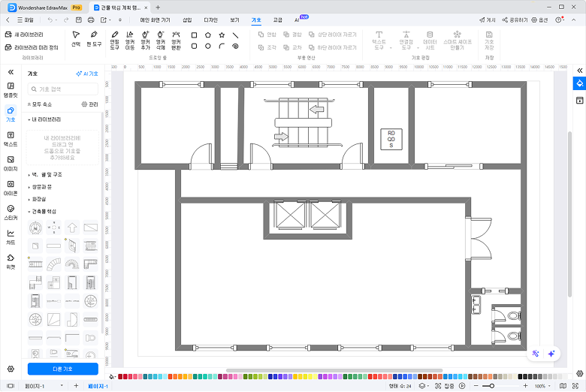Click the More Symbols blue button (다른 기호)
The image size is (586, 392).
(63, 369)
